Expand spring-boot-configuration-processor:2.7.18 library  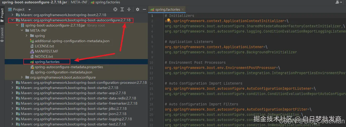[x=12, y=83]
